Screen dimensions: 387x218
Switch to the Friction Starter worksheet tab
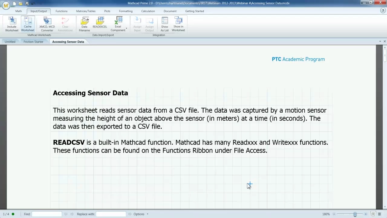tap(33, 42)
